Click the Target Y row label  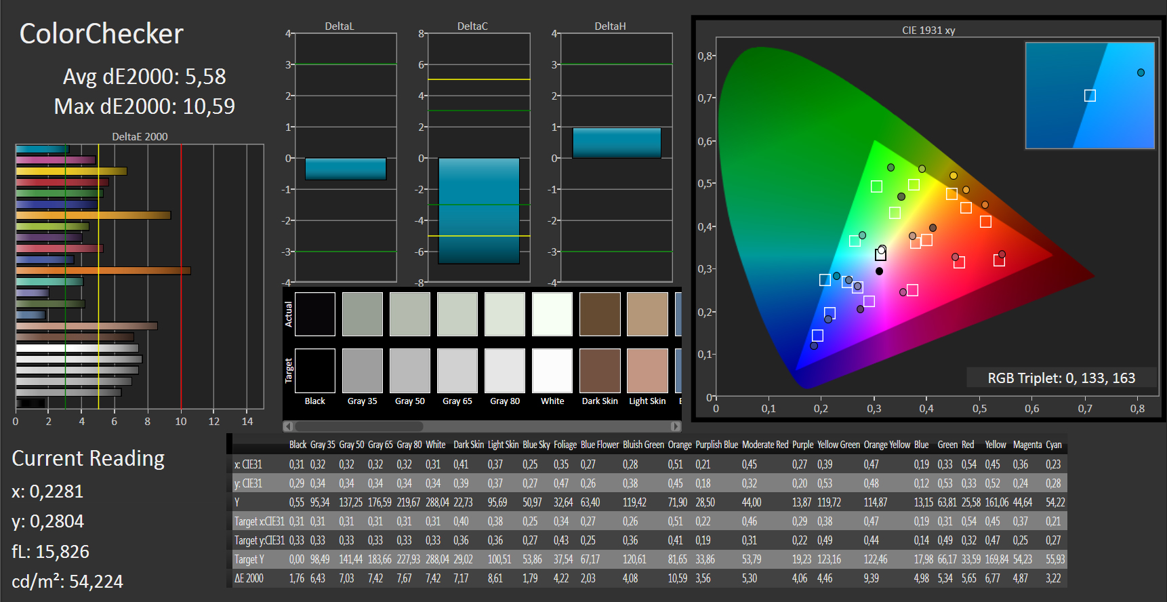pyautogui.click(x=249, y=559)
